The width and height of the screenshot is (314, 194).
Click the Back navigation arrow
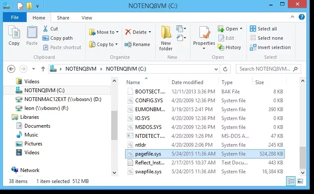[x=11, y=69]
